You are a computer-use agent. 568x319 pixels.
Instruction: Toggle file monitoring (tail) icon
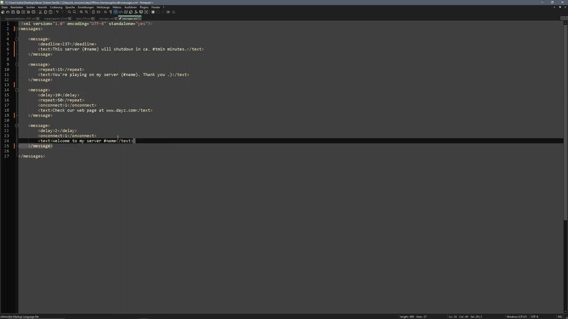(146, 12)
